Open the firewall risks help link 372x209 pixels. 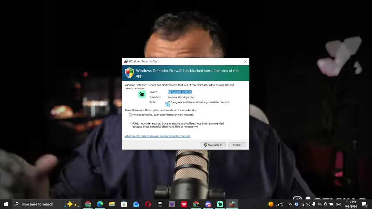click(158, 136)
